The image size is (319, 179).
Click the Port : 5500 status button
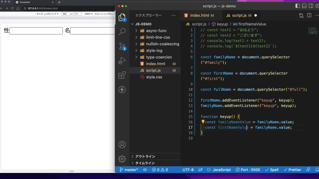tap(248, 170)
